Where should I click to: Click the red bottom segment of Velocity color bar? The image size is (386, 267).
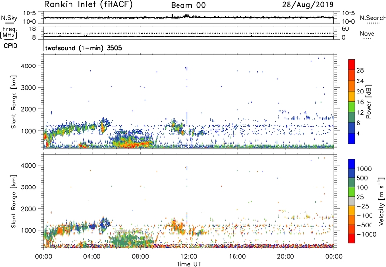point(352,239)
